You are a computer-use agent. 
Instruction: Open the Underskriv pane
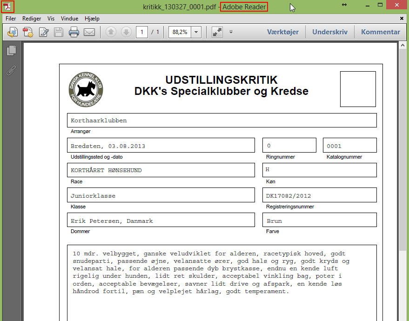click(330, 32)
